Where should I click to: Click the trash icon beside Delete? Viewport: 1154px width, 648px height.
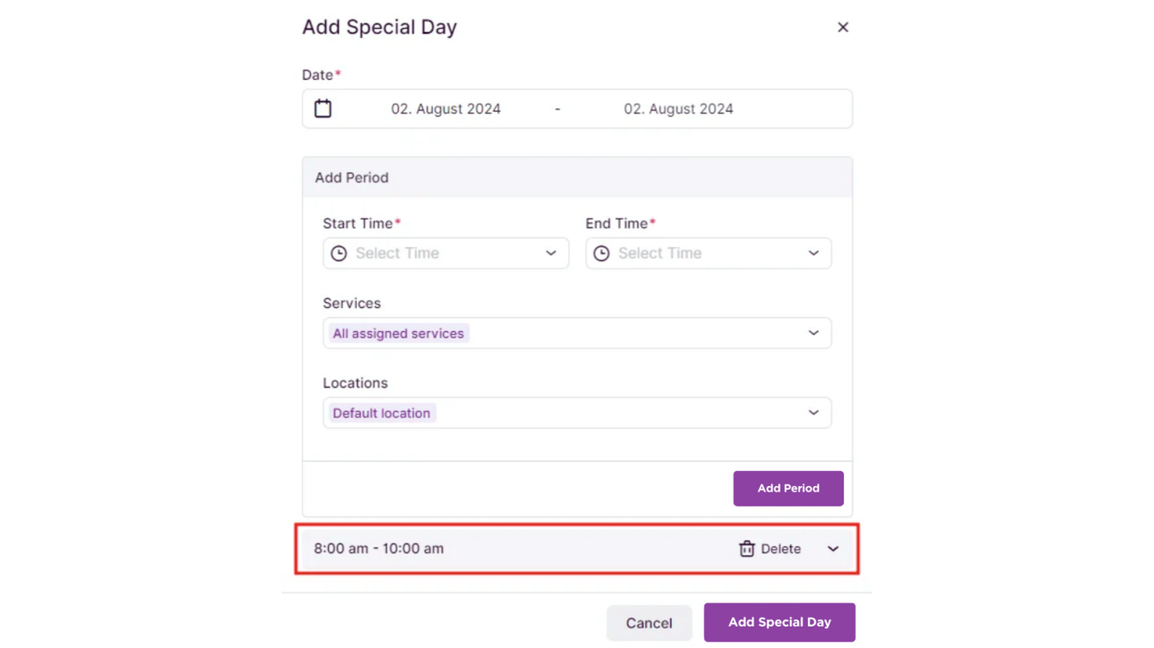[x=747, y=549]
